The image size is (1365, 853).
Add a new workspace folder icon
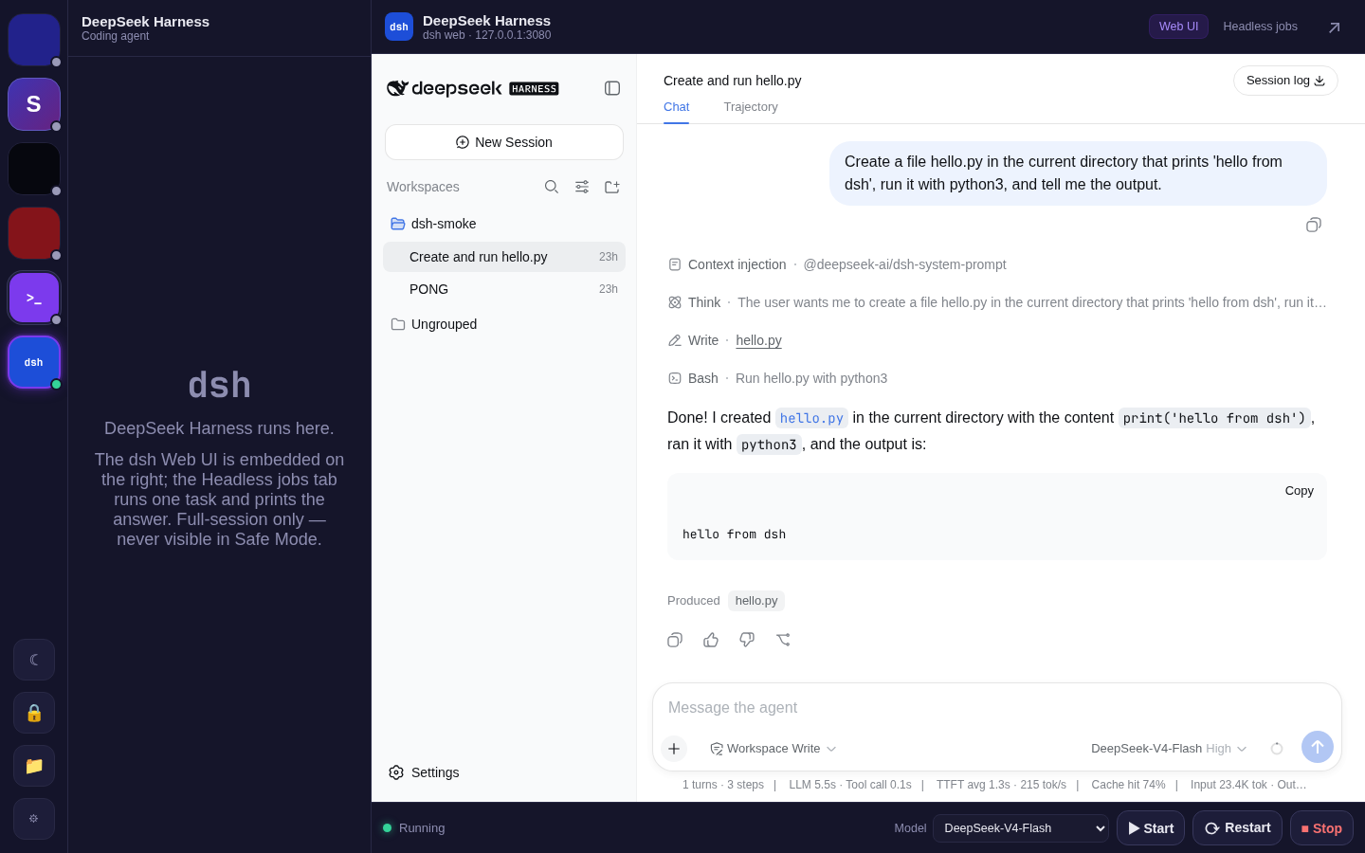coord(612,187)
